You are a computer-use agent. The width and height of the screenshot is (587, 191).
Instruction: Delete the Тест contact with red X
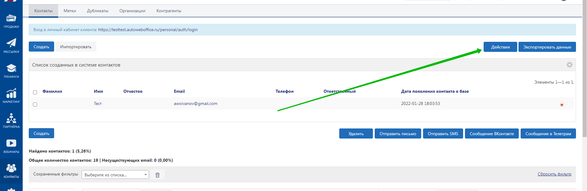point(562,105)
